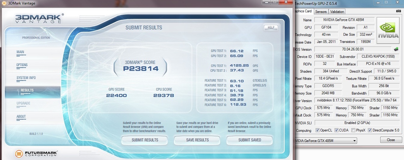This screenshot has width=404, height=160.
Task: Click the Bus Interface PCI-E x16 field
Action: (x=378, y=64)
